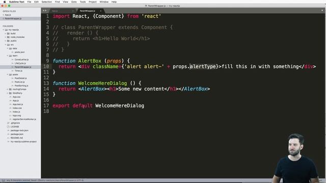Collapse the learn folder

coord(8,56)
